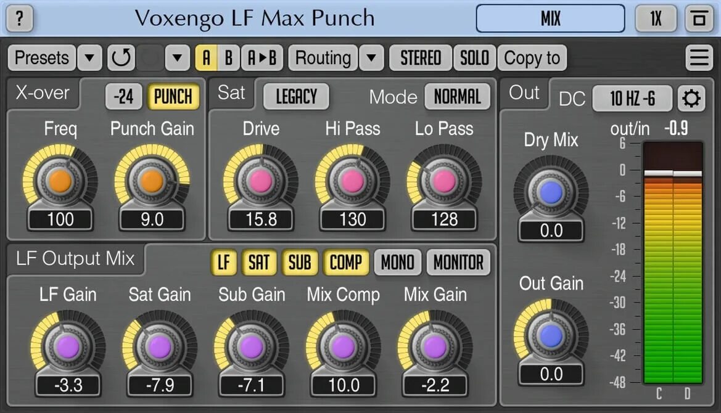This screenshot has width=721, height=413.
Task: Click the Dry Mix value field
Action: [x=551, y=231]
